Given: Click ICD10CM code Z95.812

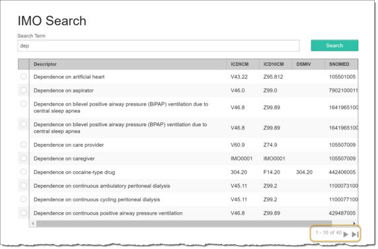Looking at the screenshot, I should pos(273,77).
